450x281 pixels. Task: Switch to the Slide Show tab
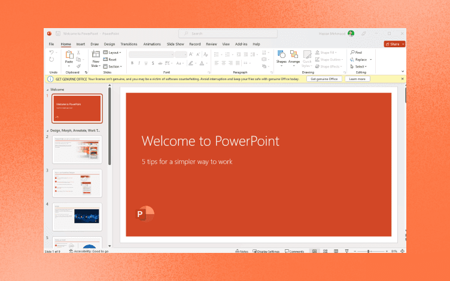coord(175,44)
